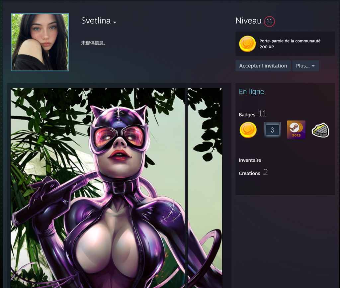Select the Steam 2023 replay badge

[x=296, y=130]
